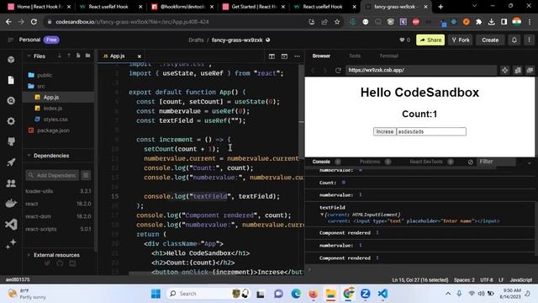538x303 pixels.
Task: Click the preview layout icon above code
Action: pos(284,56)
